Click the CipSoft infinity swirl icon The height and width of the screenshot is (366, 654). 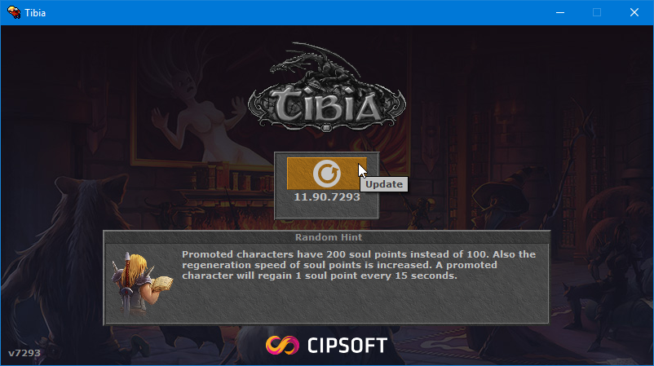pos(282,345)
